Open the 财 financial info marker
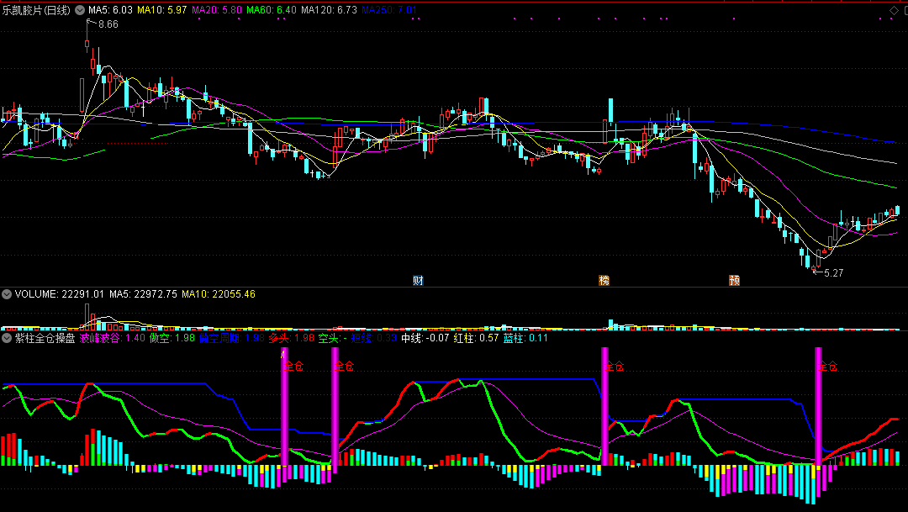This screenshot has height=512, width=908. click(x=418, y=280)
